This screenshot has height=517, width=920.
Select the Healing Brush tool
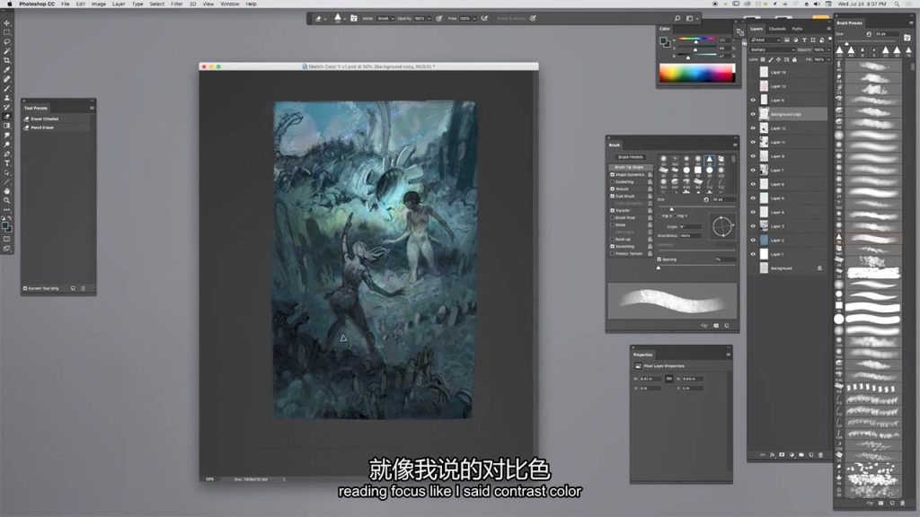[x=7, y=79]
